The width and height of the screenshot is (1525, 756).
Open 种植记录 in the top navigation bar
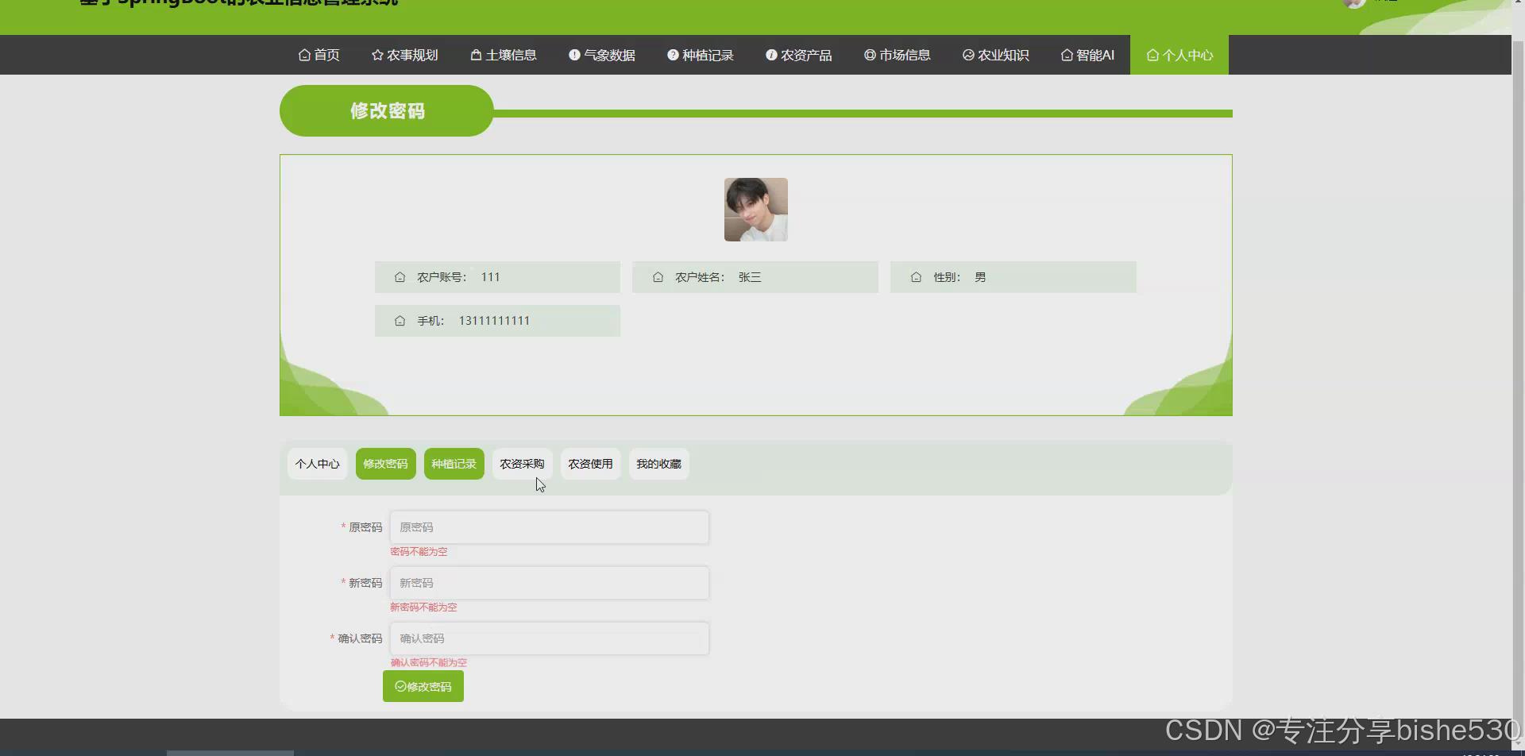(x=700, y=55)
